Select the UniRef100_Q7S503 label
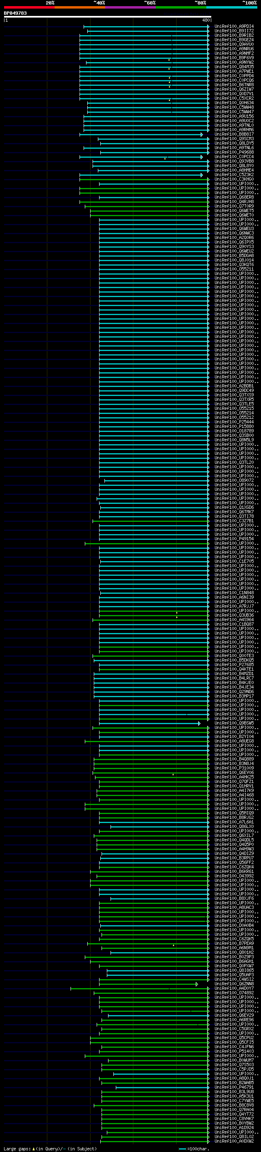 tap(234, 1065)
